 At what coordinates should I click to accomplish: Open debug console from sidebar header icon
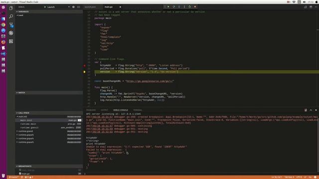[x=79, y=7]
